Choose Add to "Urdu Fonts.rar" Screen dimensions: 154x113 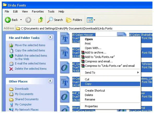(110, 57)
